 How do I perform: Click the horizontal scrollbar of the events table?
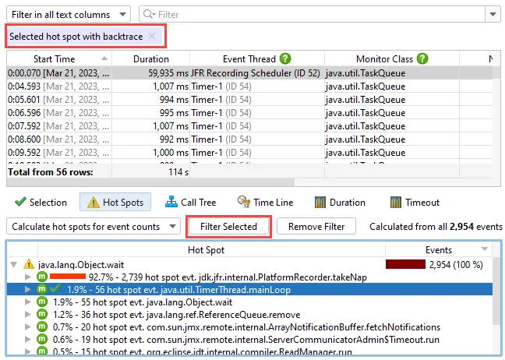pos(150,182)
